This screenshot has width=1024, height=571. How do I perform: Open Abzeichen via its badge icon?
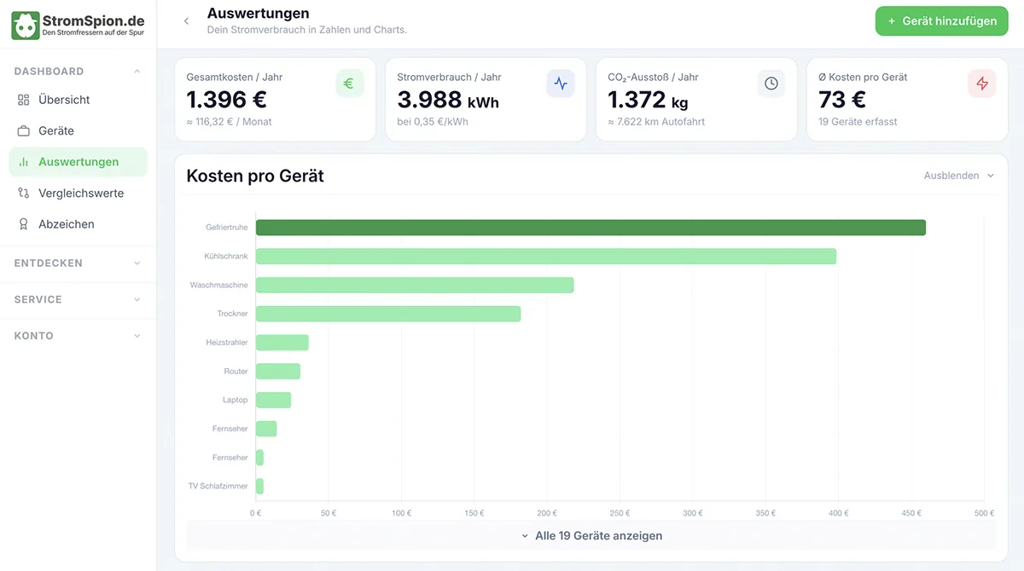24,224
